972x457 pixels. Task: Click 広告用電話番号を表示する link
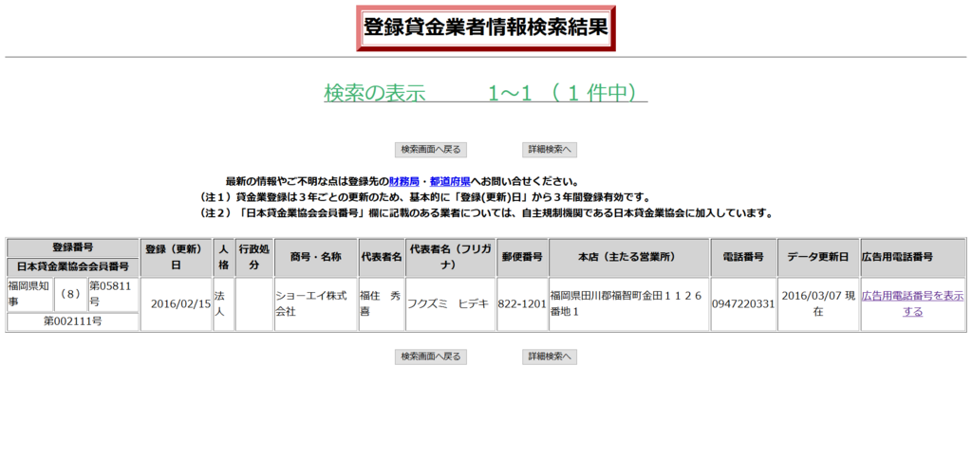coord(912,304)
